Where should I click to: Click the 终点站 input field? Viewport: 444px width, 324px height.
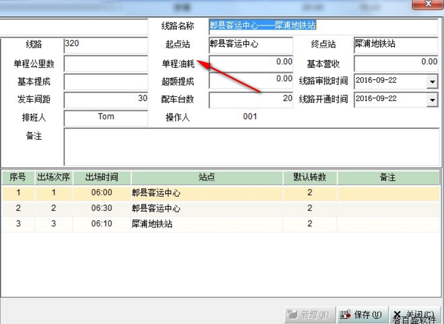396,45
